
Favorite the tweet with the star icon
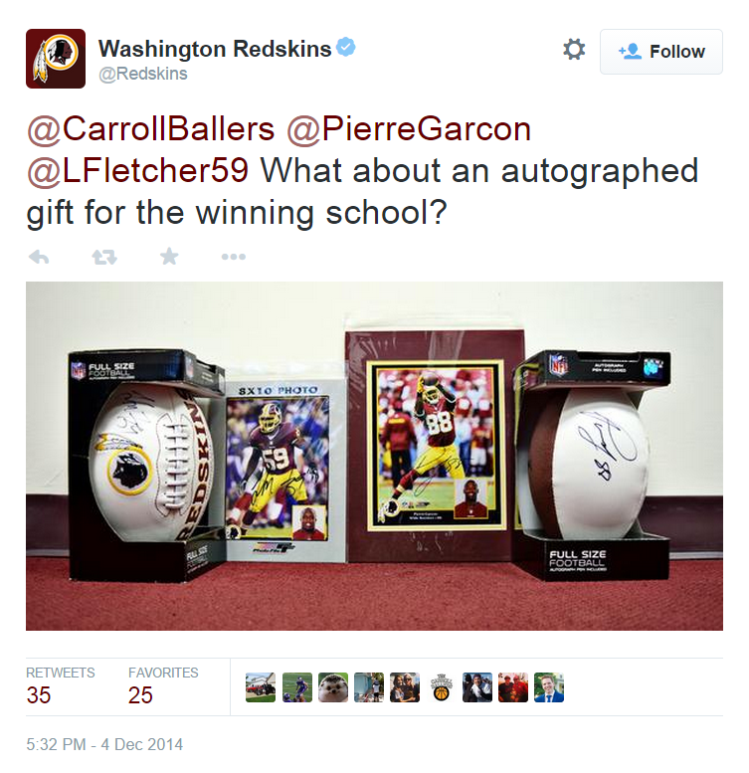pos(169,257)
